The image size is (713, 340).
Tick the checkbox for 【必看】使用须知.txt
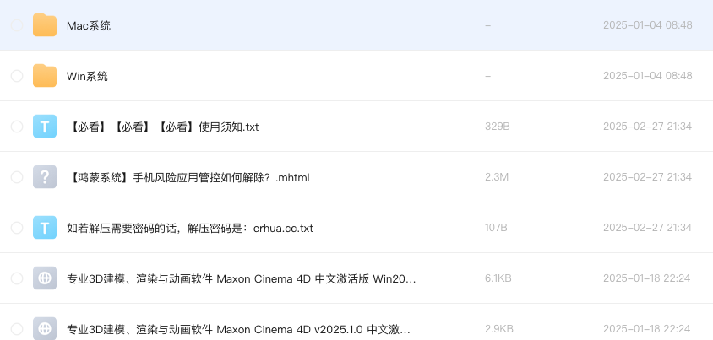coord(17,127)
